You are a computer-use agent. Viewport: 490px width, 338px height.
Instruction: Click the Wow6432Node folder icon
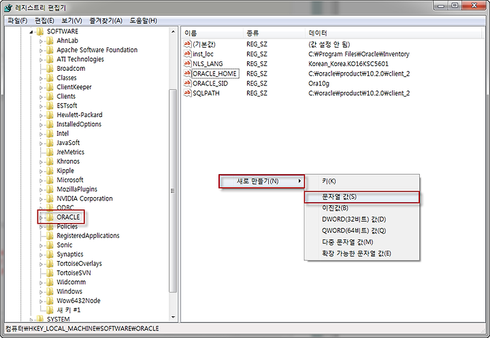point(50,301)
